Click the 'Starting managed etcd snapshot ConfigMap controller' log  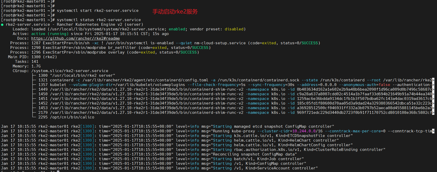pos(273,126)
